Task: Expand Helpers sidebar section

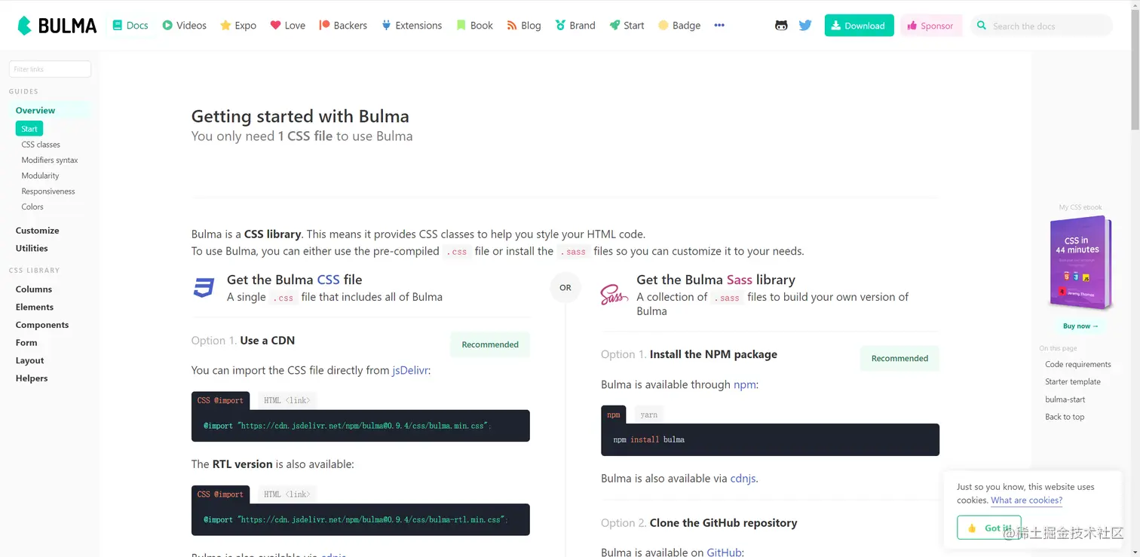Action: point(32,378)
